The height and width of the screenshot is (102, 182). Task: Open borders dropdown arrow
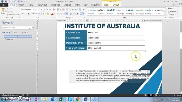(x=83, y=14)
